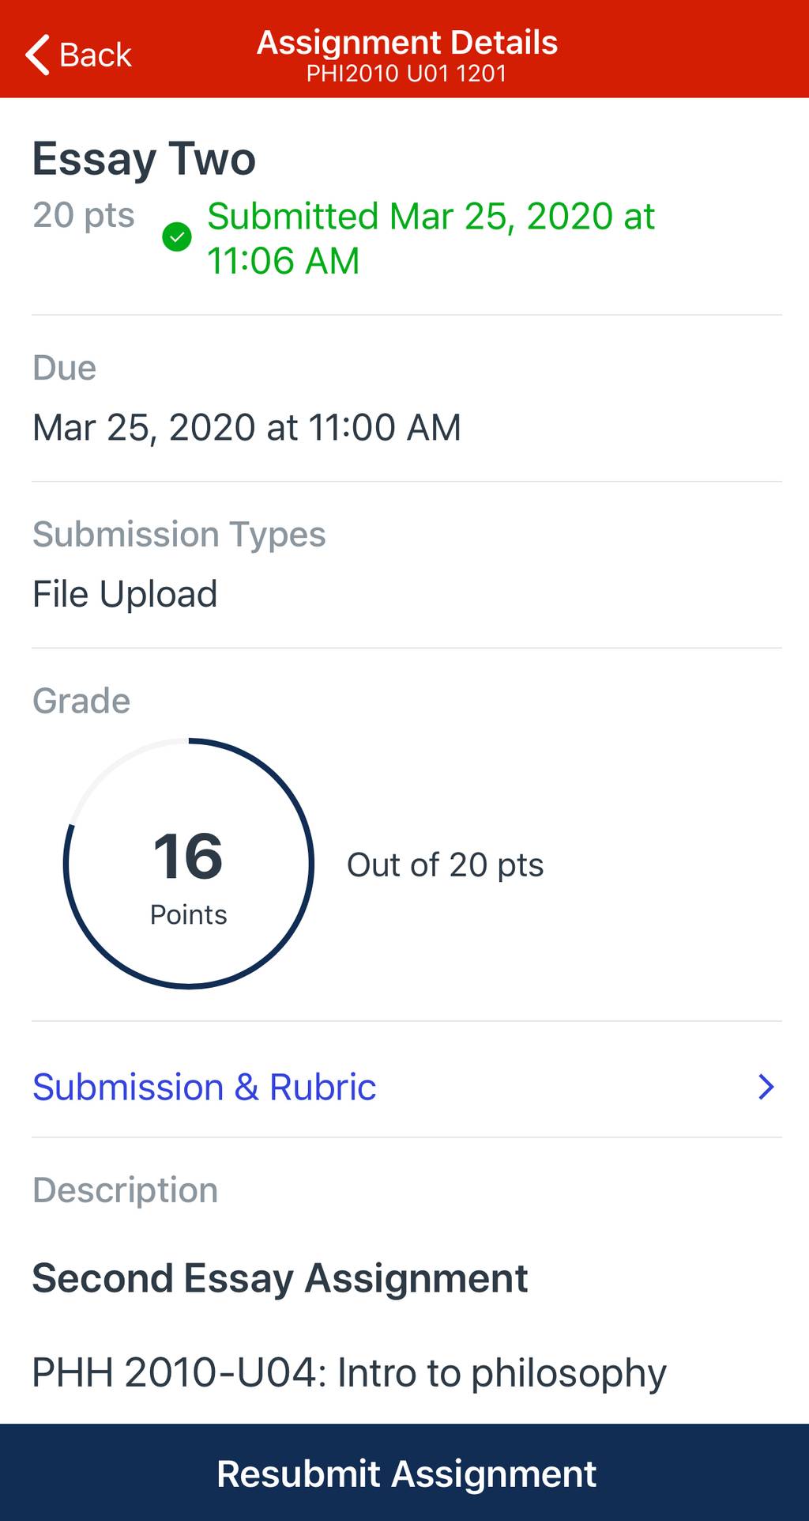Select the PHH 2010-U04 description line
809x1521 pixels.
pos(349,1373)
